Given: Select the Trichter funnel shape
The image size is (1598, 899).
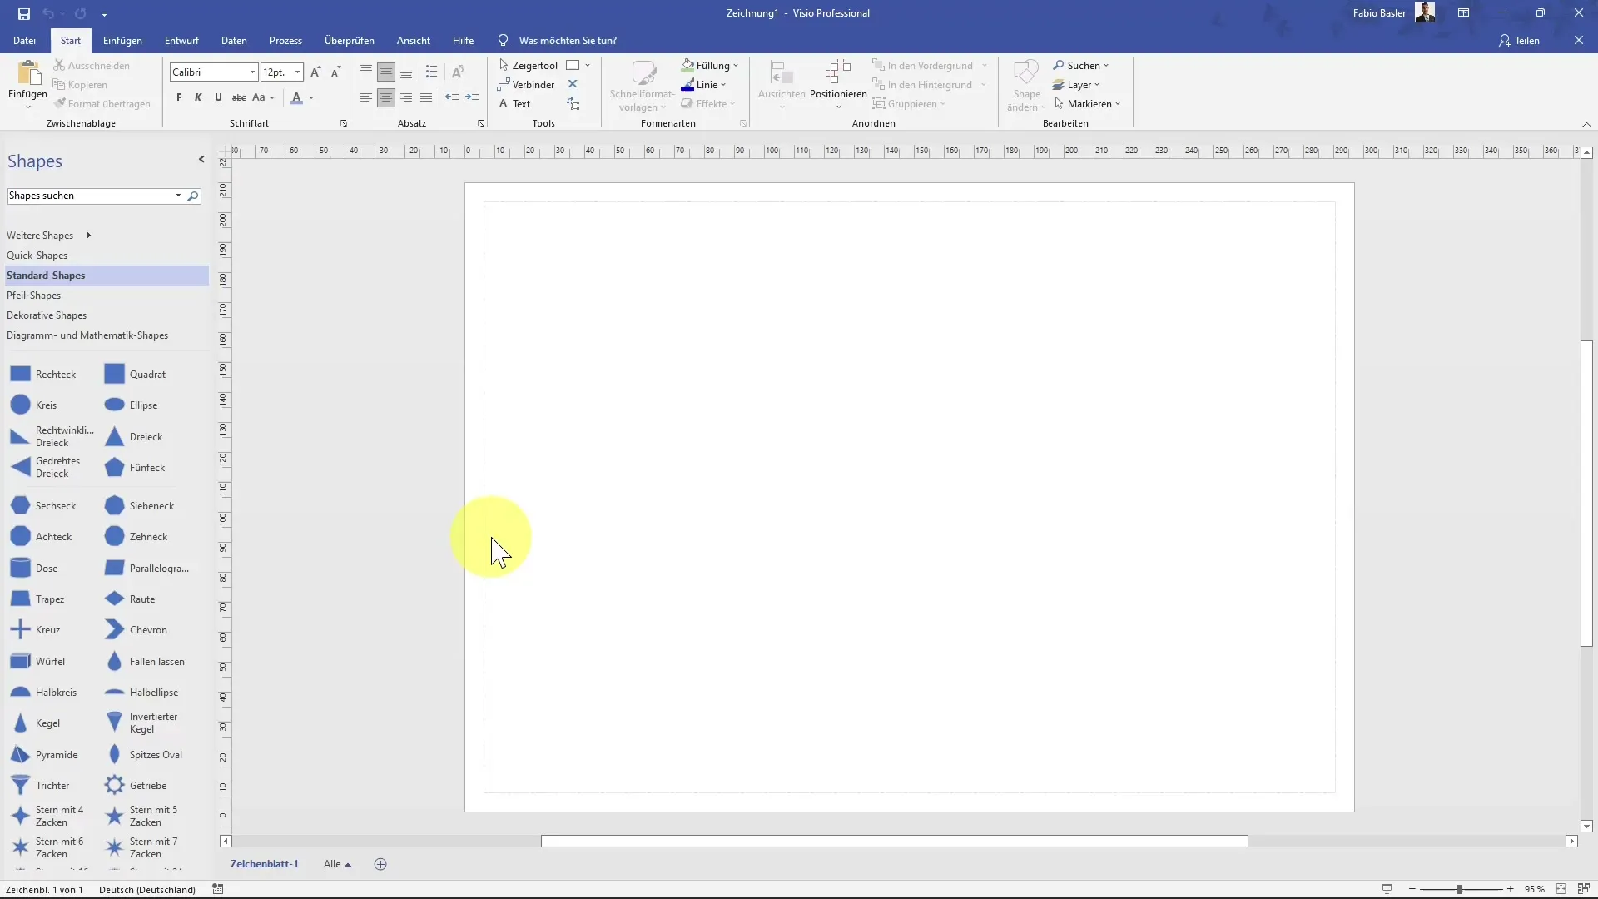Looking at the screenshot, I should 21,785.
